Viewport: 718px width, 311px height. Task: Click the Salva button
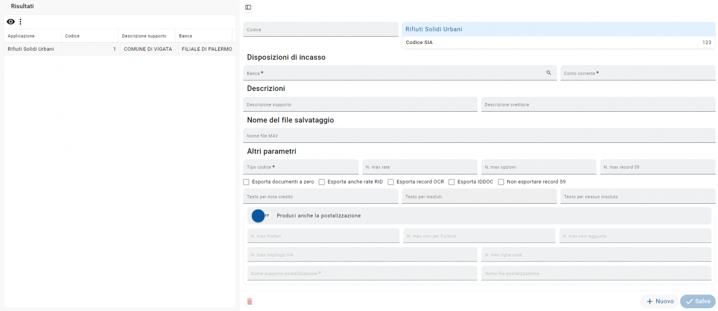(697, 301)
